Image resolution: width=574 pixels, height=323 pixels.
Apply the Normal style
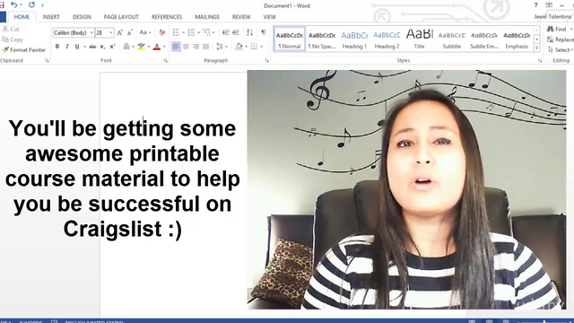[289, 39]
